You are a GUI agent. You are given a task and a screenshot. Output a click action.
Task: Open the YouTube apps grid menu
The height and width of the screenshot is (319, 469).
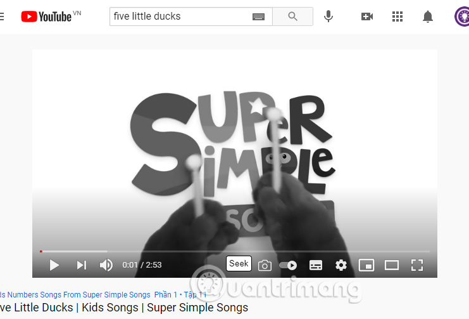pyautogui.click(x=397, y=16)
